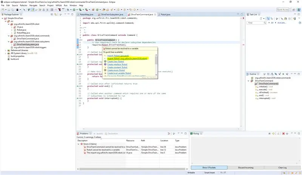The height and width of the screenshot is (175, 302).
Task: Open the Window menu
Action: coord(73,5)
